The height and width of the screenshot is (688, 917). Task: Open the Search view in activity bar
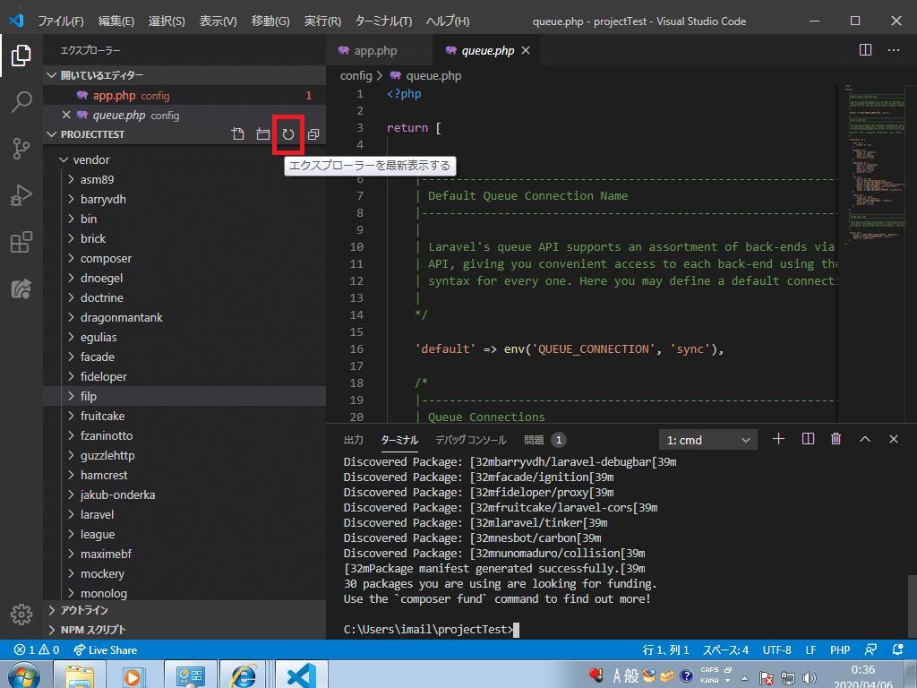tap(21, 102)
